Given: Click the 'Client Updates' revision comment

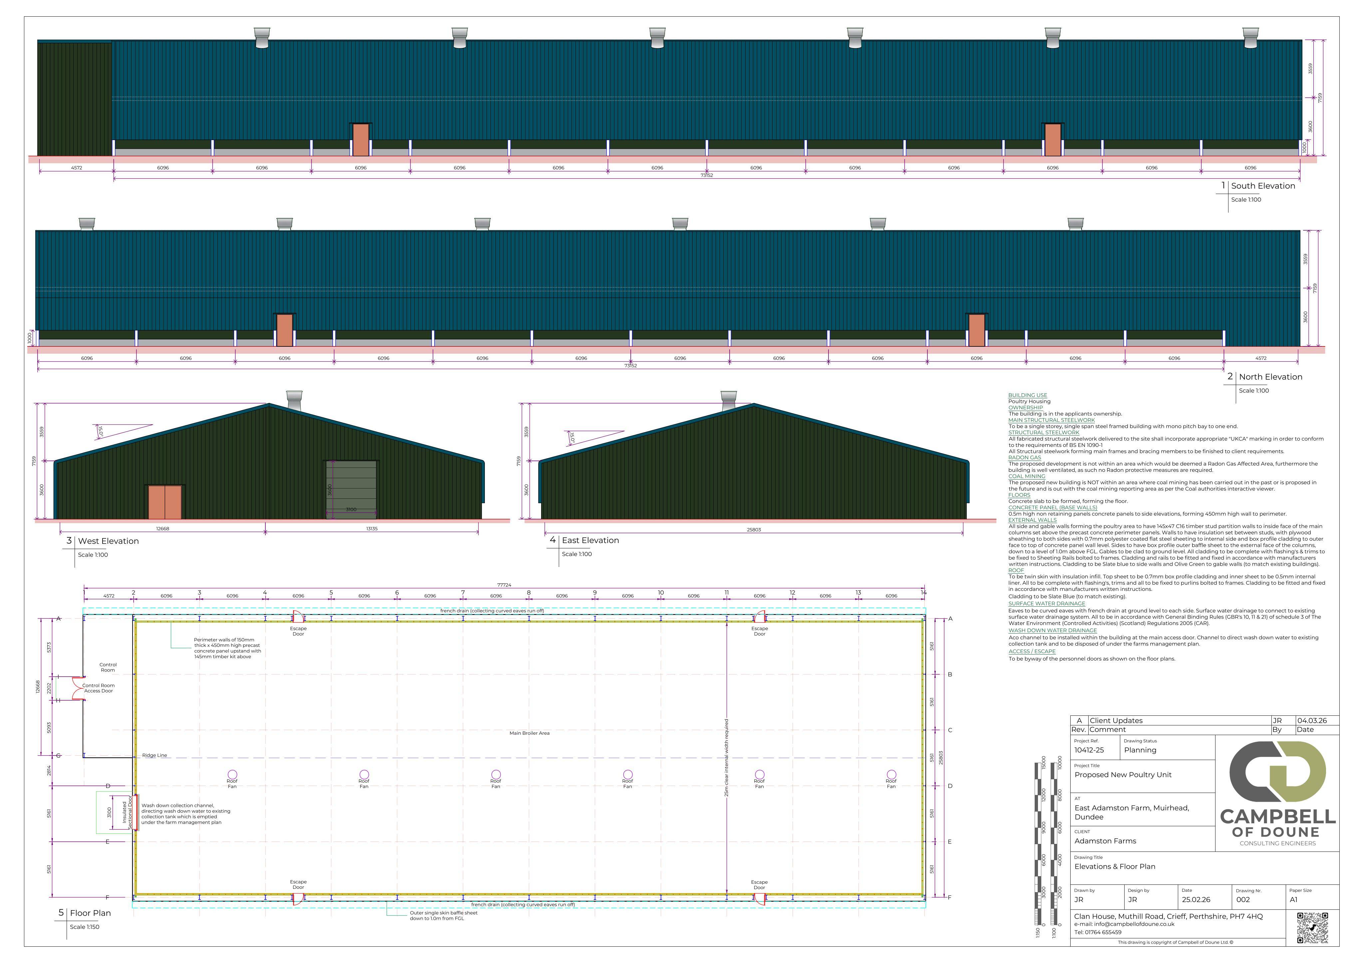Looking at the screenshot, I should coord(1116,721).
